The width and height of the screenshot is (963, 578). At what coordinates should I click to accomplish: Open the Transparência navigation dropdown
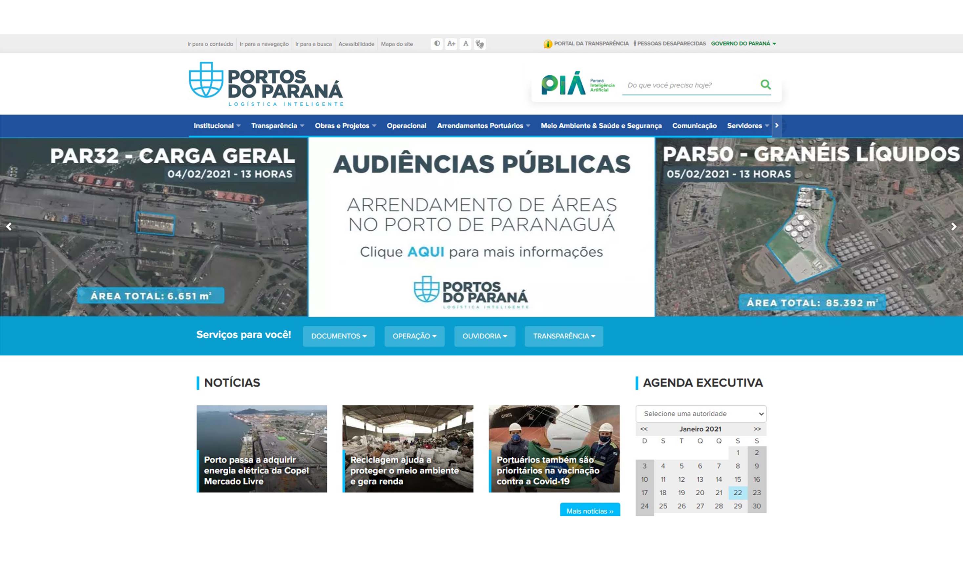(277, 126)
